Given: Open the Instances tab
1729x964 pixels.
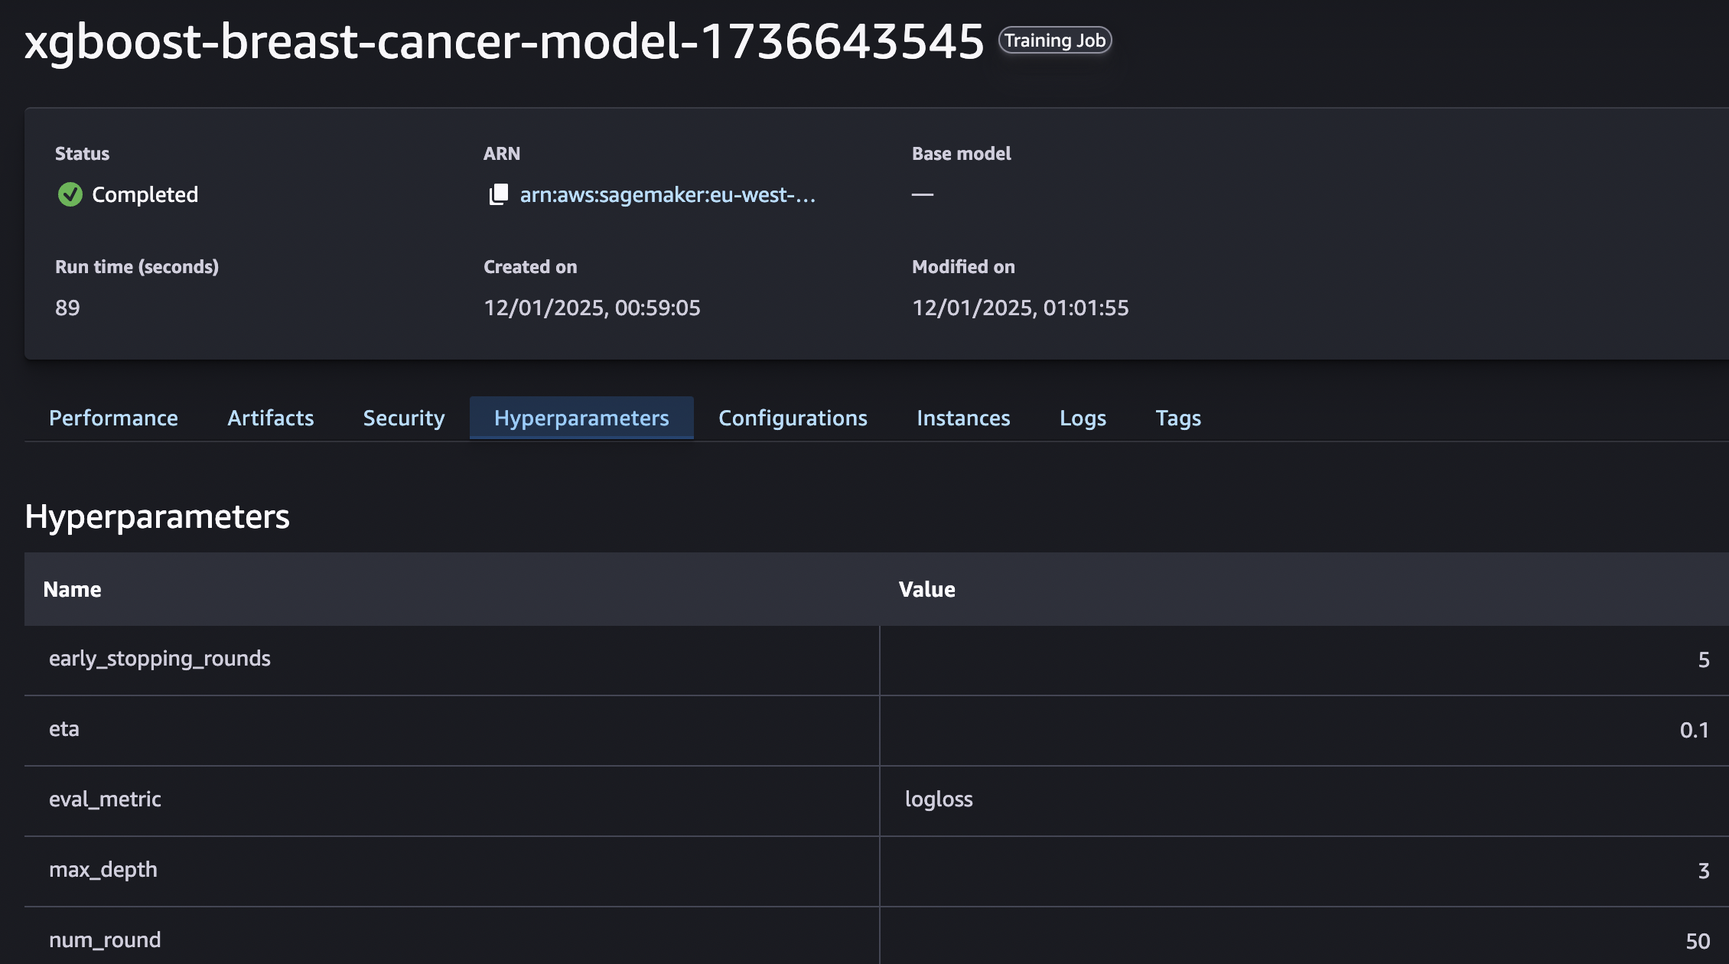Looking at the screenshot, I should 963,418.
